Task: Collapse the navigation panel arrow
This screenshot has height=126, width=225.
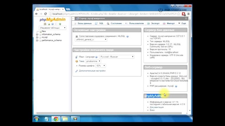Action: tap(73, 19)
